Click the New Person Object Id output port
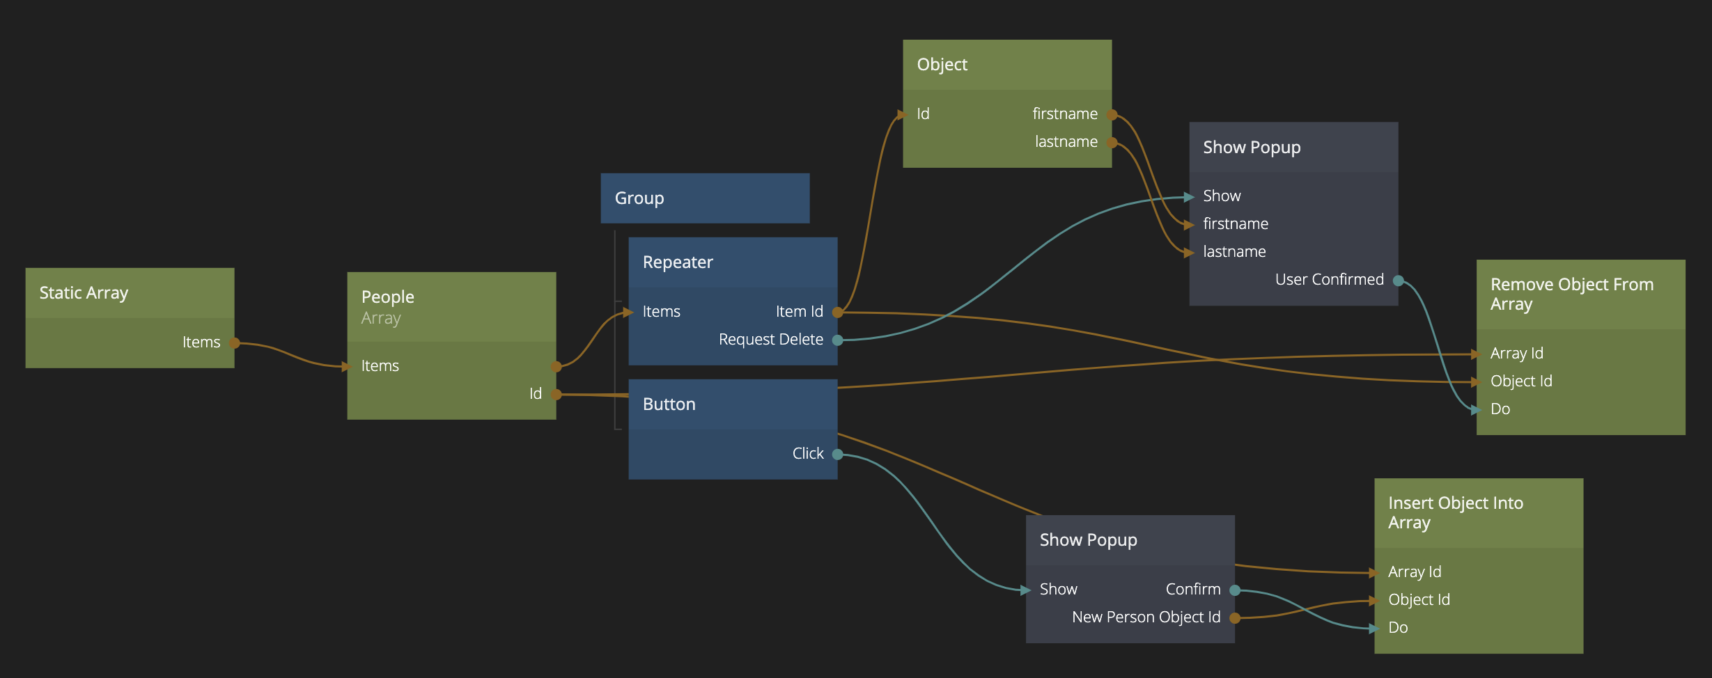The height and width of the screenshot is (678, 1712). tap(1234, 618)
